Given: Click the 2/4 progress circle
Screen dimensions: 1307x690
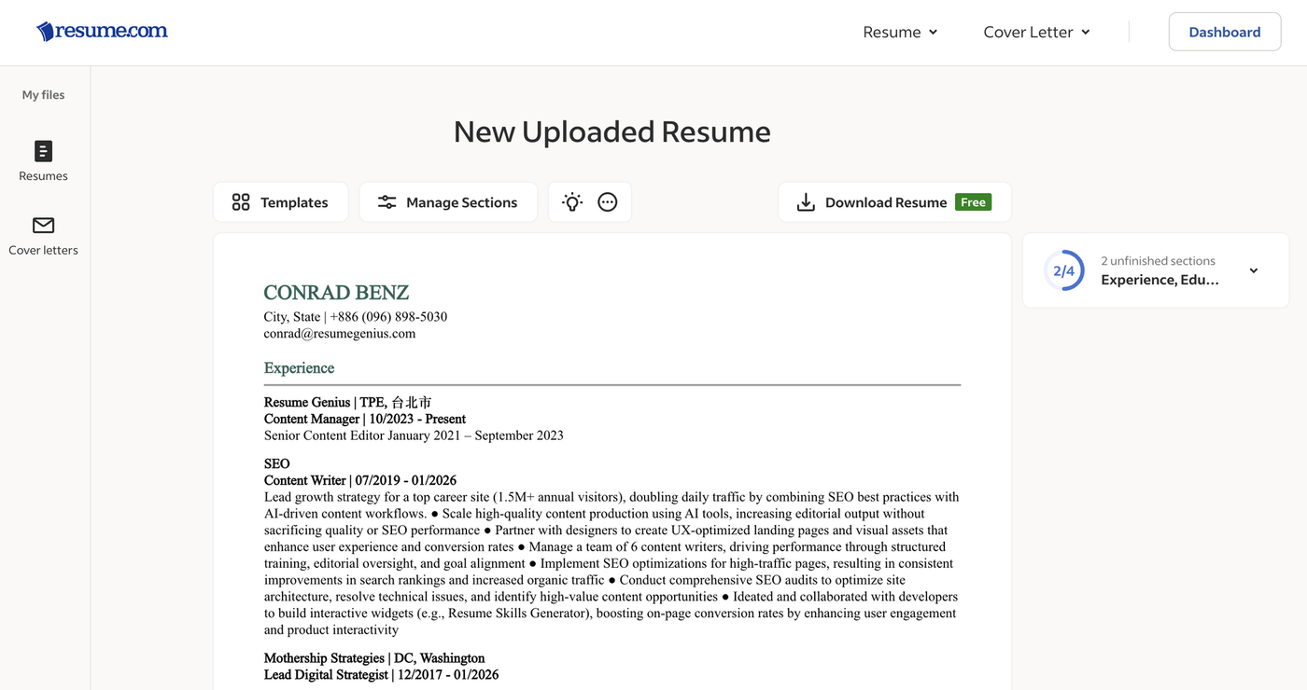Looking at the screenshot, I should tap(1064, 270).
